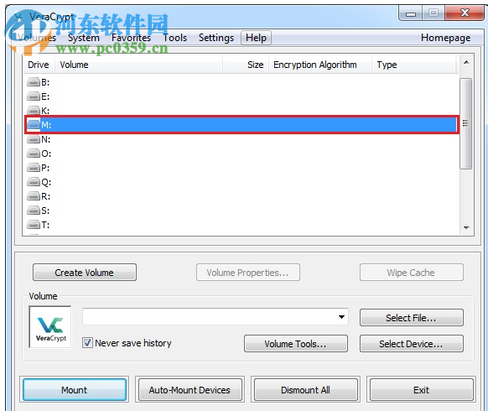Click the Select File button
This screenshot has width=488, height=411.
(x=412, y=318)
